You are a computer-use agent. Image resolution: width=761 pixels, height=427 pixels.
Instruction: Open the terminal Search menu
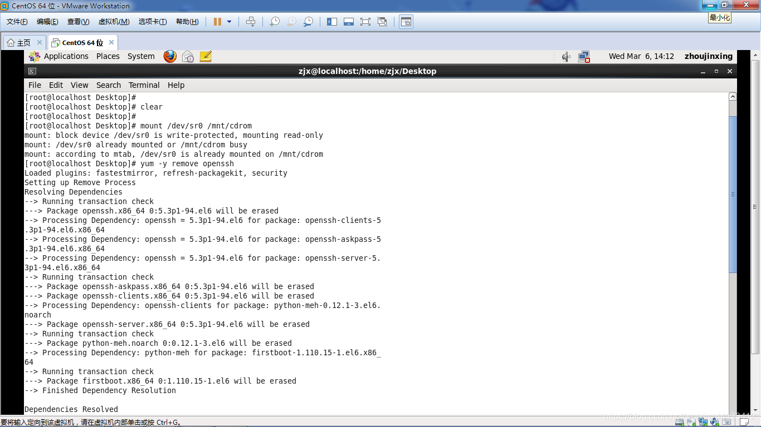coord(109,85)
